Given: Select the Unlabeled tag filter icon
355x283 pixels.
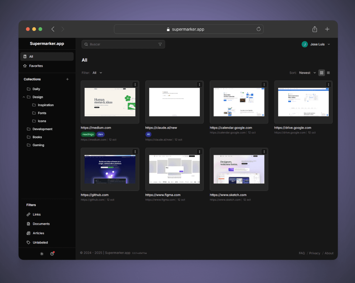Looking at the screenshot, I should click(x=28, y=242).
